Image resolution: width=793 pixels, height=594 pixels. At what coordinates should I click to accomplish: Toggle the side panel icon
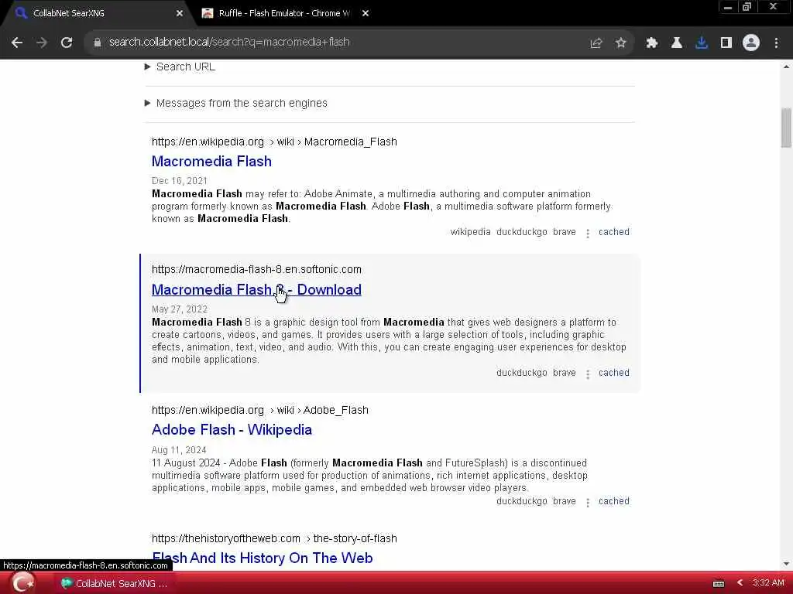726,43
